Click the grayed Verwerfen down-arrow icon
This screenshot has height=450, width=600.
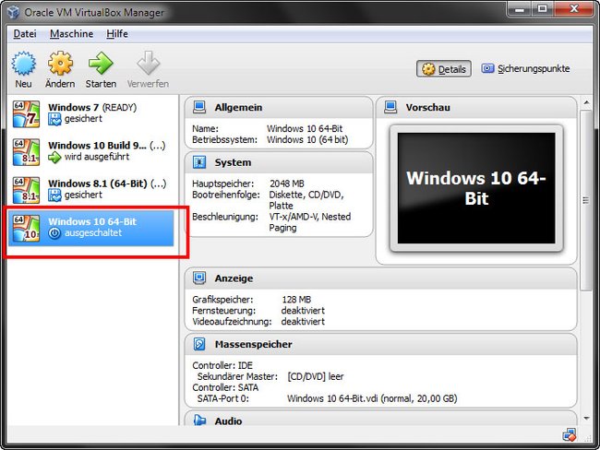point(148,64)
